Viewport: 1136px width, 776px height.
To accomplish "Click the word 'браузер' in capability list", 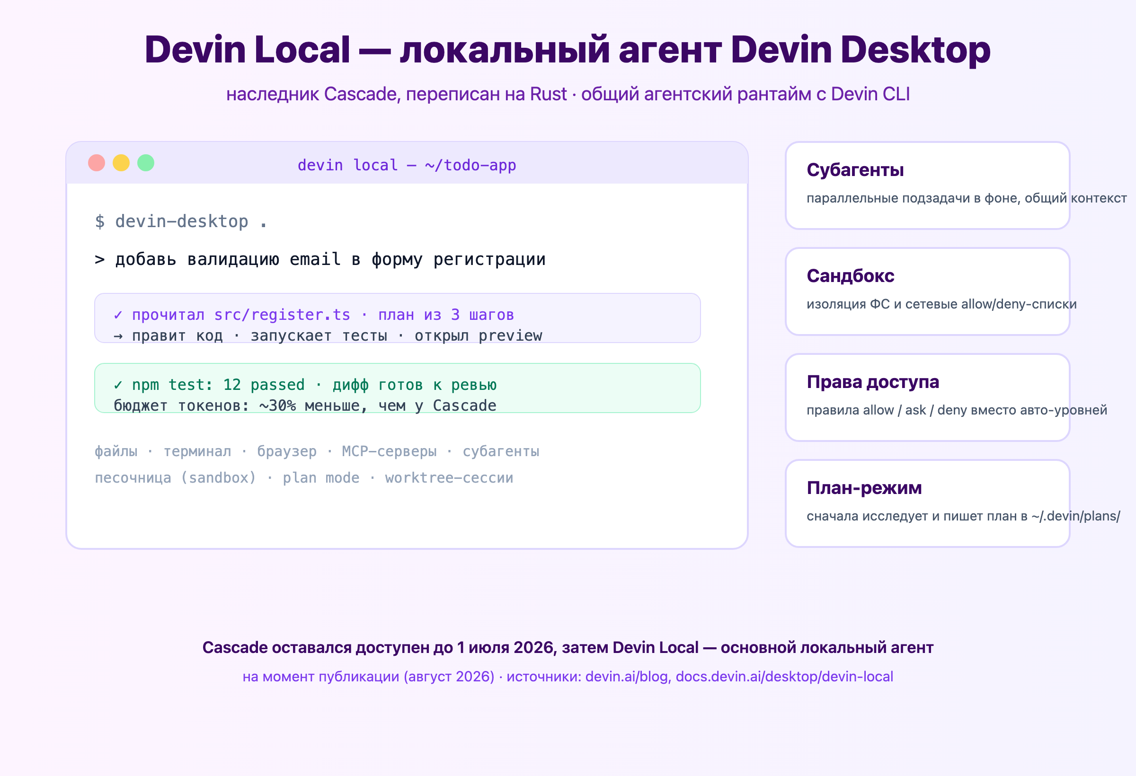I will pyautogui.click(x=287, y=451).
